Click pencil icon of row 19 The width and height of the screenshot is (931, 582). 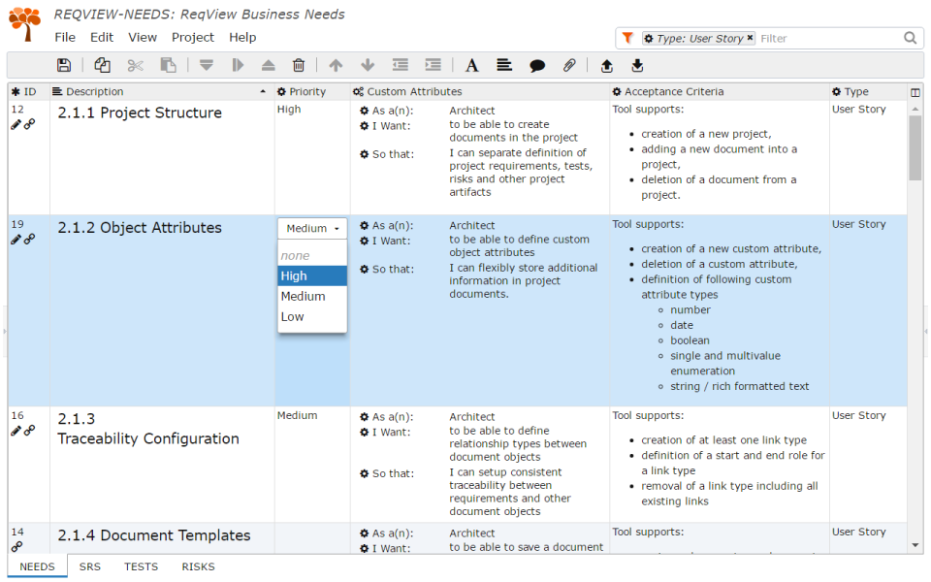click(x=16, y=240)
